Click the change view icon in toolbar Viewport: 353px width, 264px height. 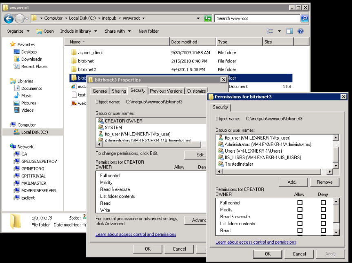[x=270, y=31]
